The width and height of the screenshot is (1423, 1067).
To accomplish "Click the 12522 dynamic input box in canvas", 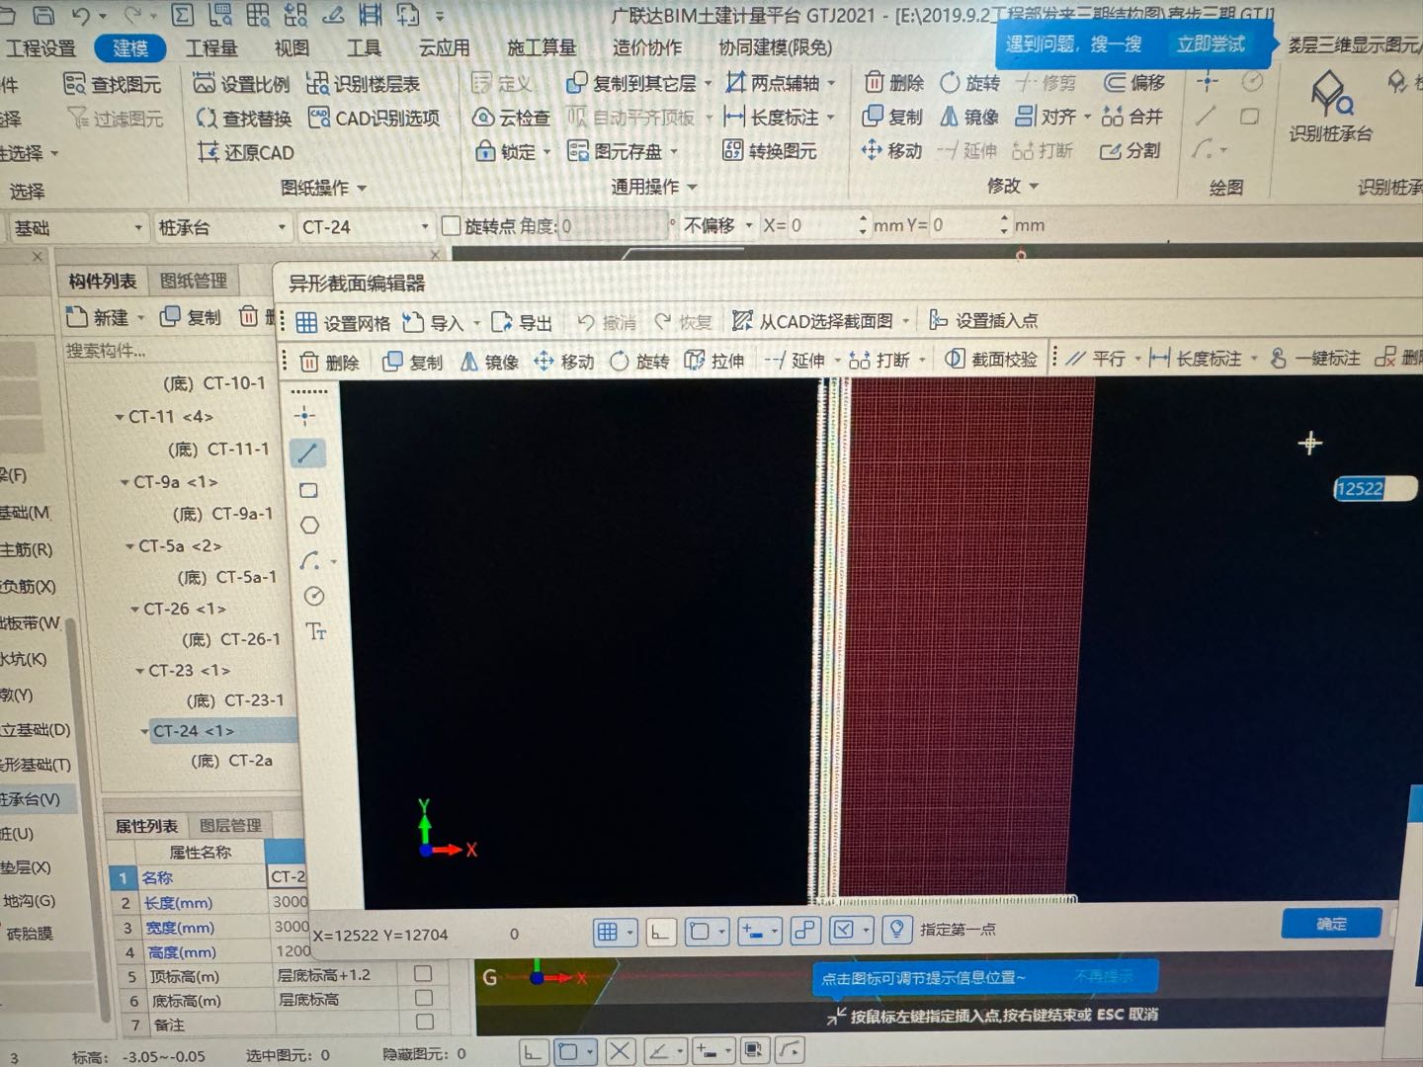I will [x=1374, y=488].
